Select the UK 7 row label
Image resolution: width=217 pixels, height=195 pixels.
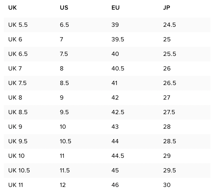(15, 69)
